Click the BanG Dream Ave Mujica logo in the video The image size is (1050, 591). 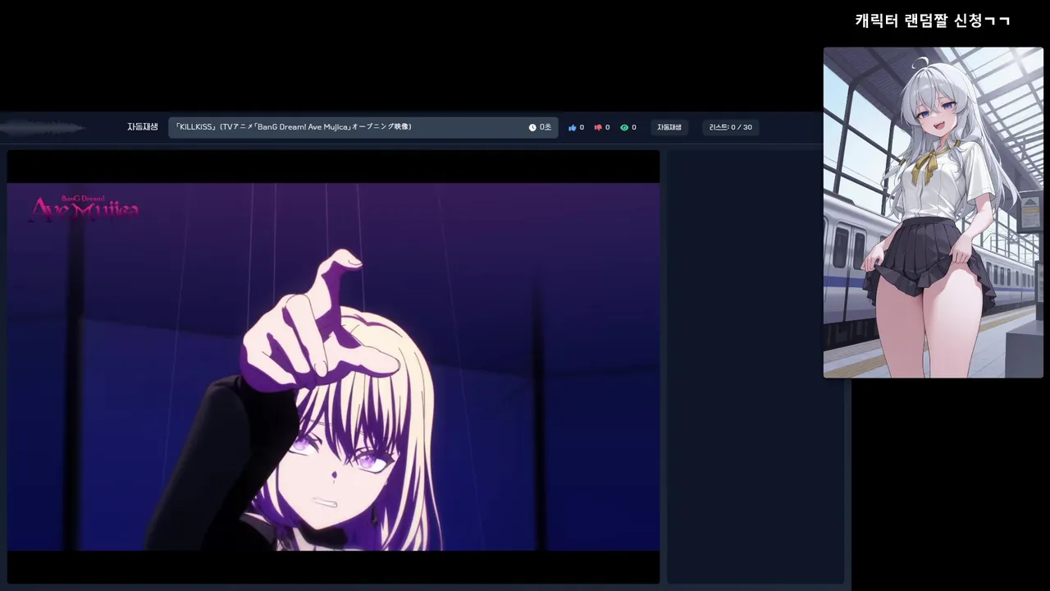pyautogui.click(x=84, y=208)
